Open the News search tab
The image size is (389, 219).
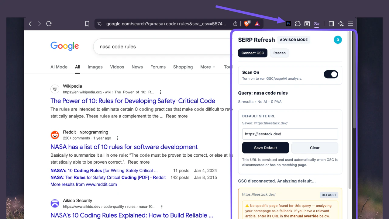click(137, 67)
